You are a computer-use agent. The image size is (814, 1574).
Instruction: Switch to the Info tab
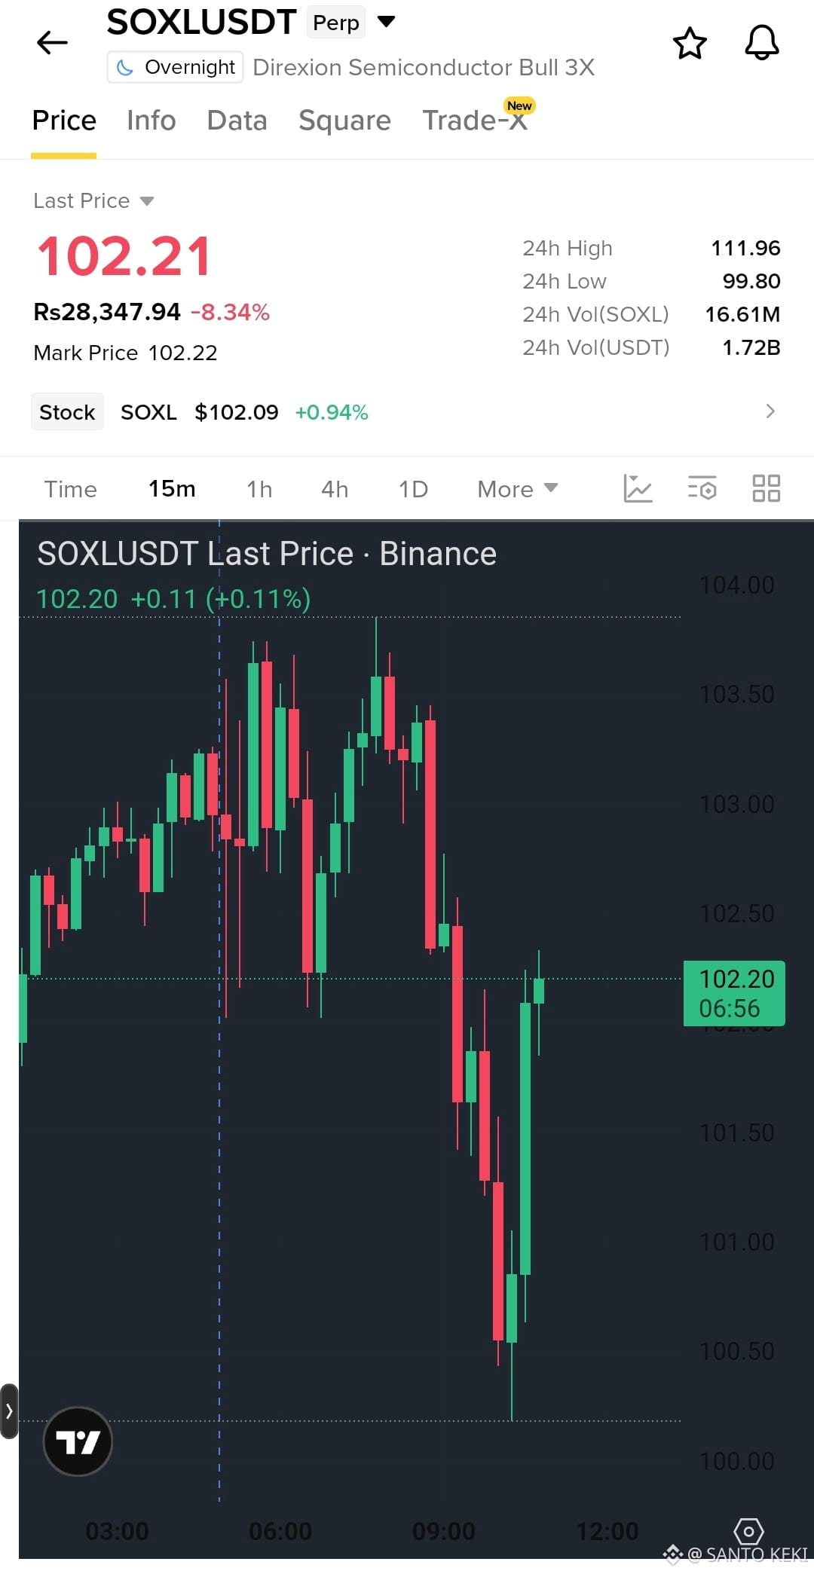151,121
